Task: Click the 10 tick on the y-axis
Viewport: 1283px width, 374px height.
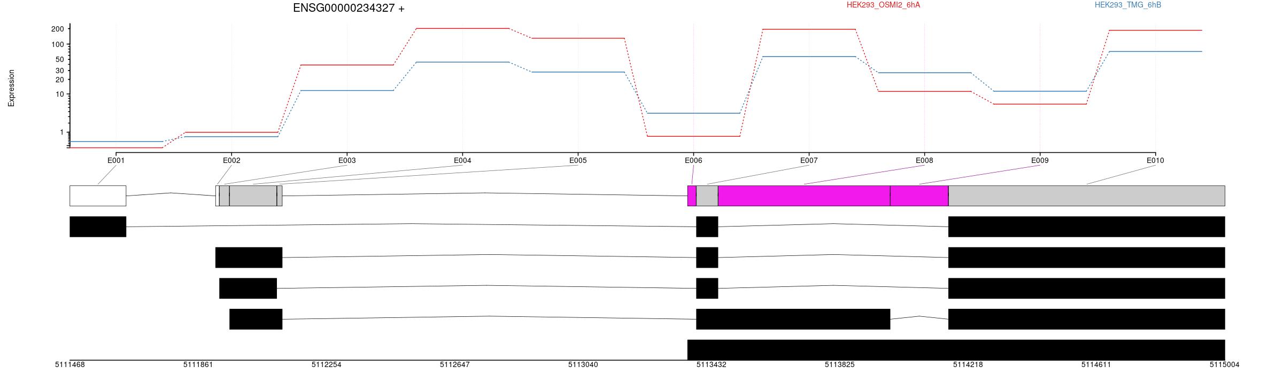Action: (60, 94)
